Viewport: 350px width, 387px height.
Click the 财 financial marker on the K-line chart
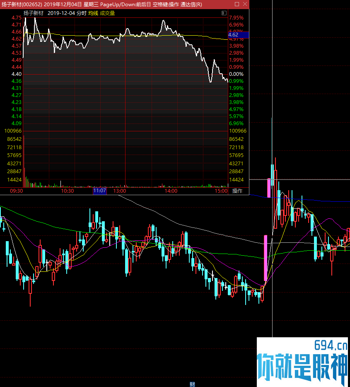[x=192, y=384]
